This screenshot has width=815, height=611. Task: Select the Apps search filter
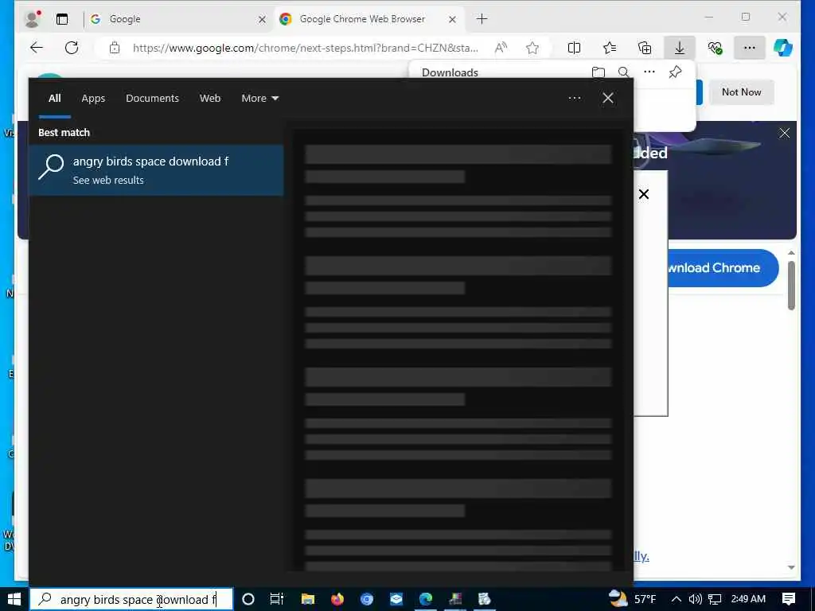point(93,98)
